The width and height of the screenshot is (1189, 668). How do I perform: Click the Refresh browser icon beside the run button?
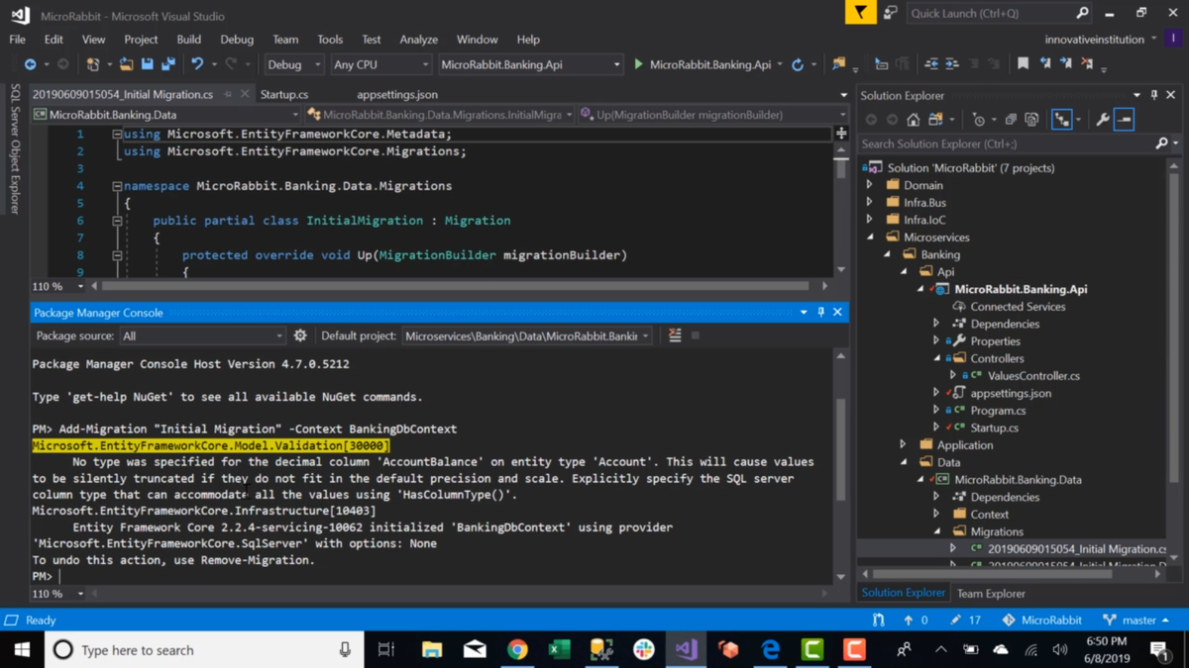coord(798,64)
